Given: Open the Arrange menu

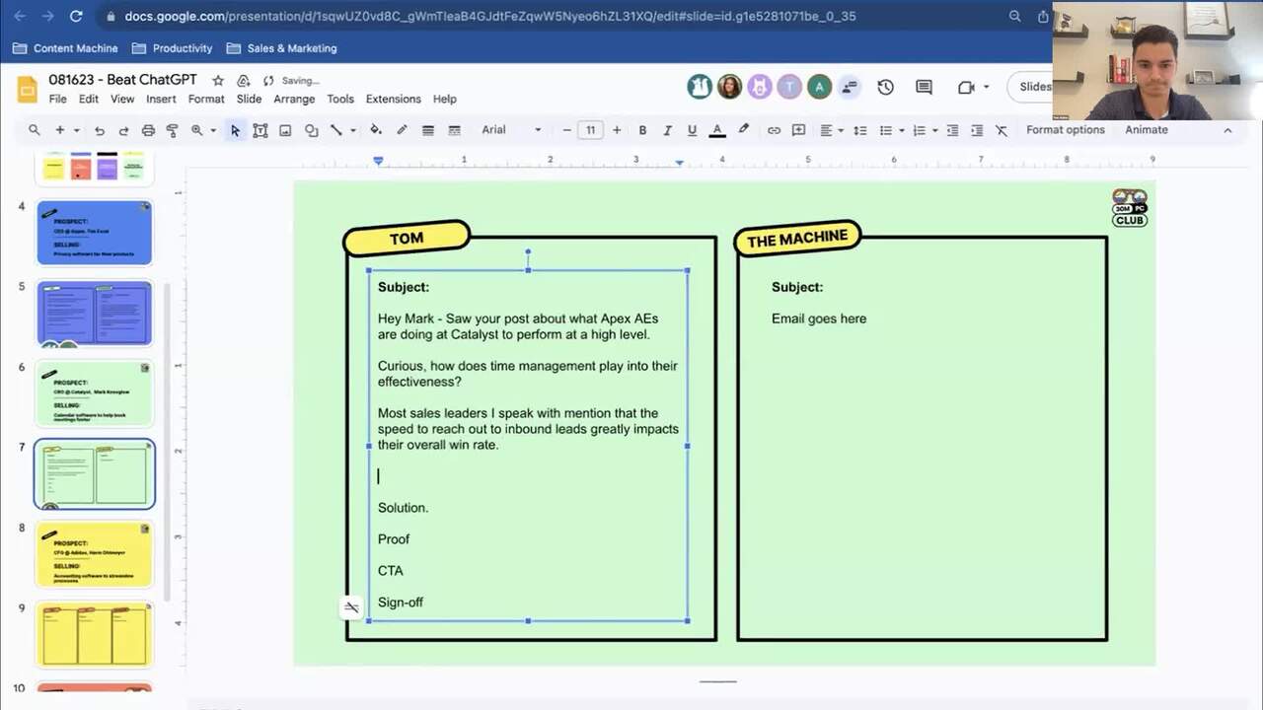Looking at the screenshot, I should click(x=294, y=99).
